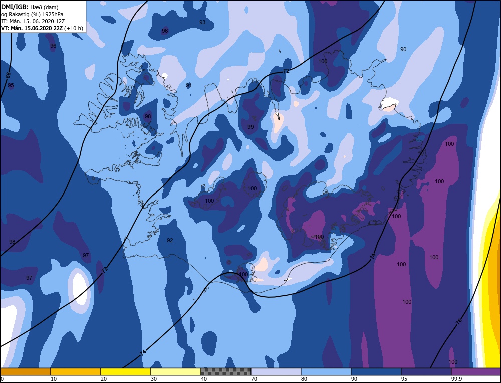Viewport: 501px width, 383px height.
Task: Click the '93' humidity value on map
Action: pyautogui.click(x=202, y=22)
